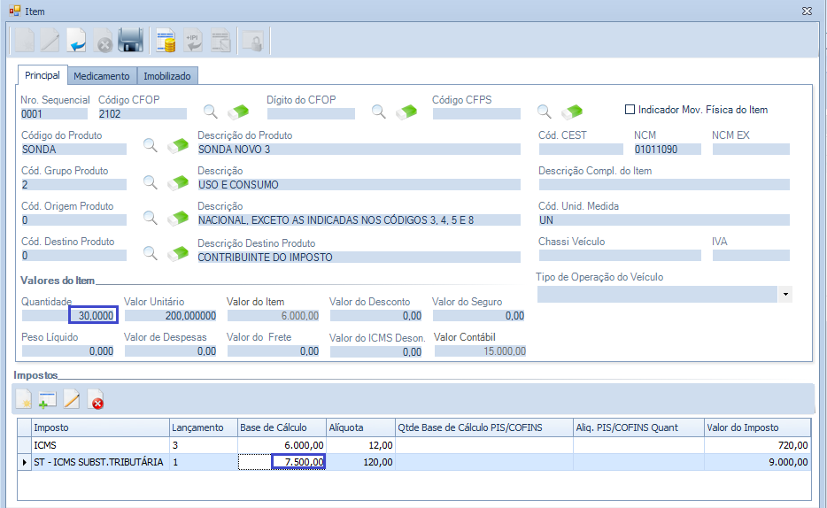Click magnifier next to Cód. Grupo Produto
The height and width of the screenshot is (508, 827).
click(151, 182)
